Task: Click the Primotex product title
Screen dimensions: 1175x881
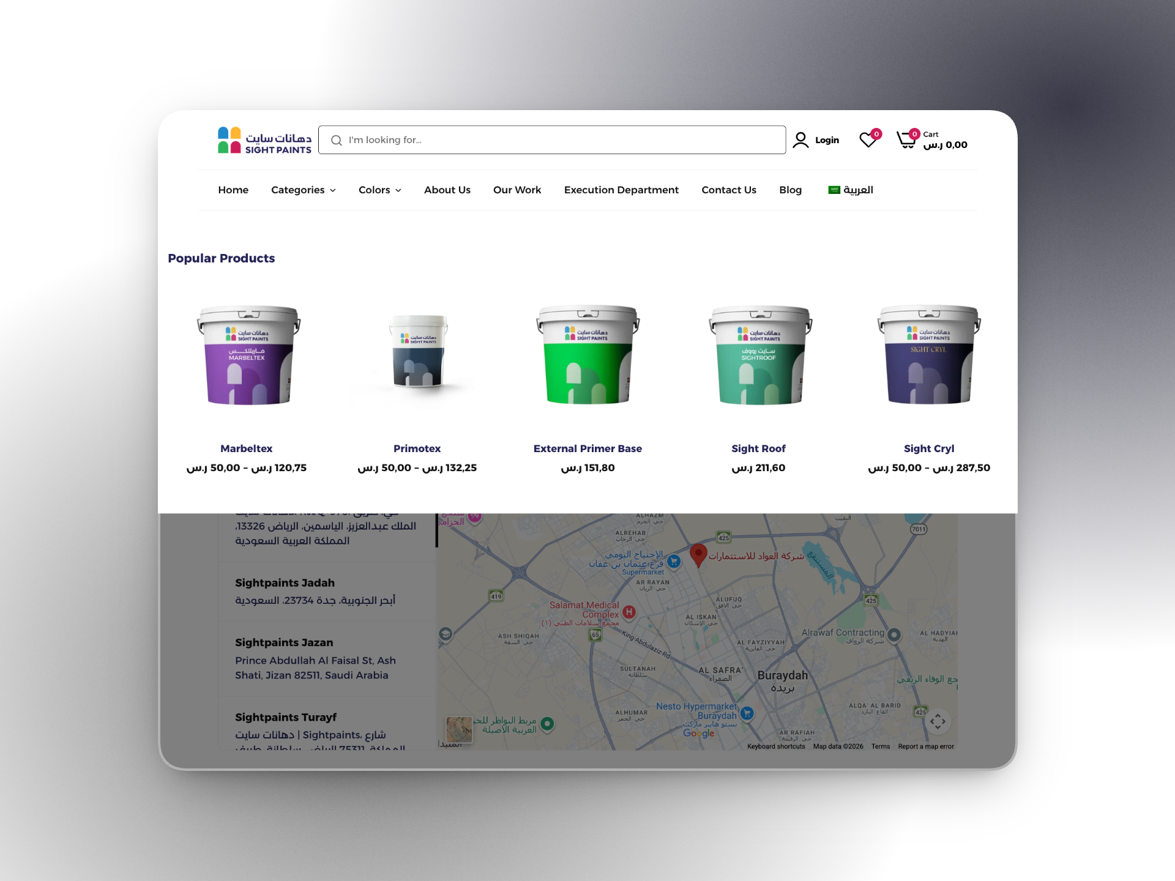Action: [x=417, y=448]
